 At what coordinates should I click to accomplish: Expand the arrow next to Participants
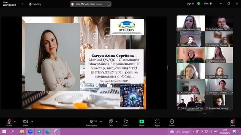(101, 122)
